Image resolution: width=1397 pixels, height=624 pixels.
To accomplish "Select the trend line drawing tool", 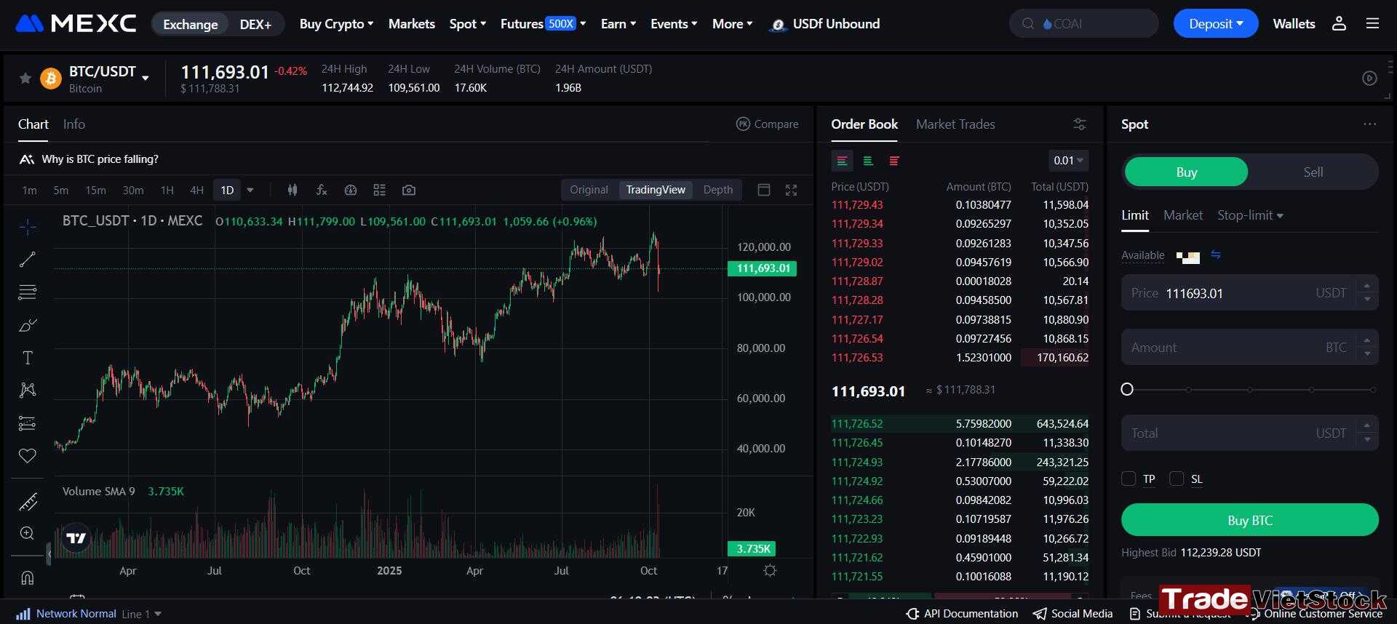I will point(28,260).
